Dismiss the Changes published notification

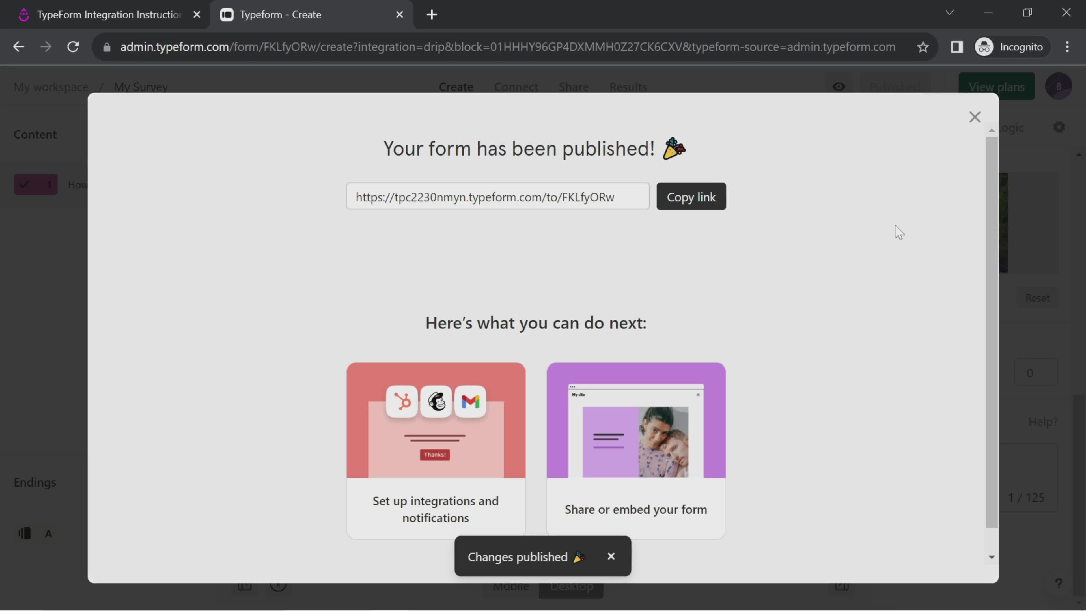611,556
